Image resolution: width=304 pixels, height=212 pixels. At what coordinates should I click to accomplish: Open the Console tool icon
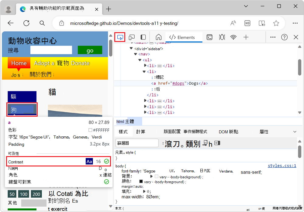tap(209, 37)
